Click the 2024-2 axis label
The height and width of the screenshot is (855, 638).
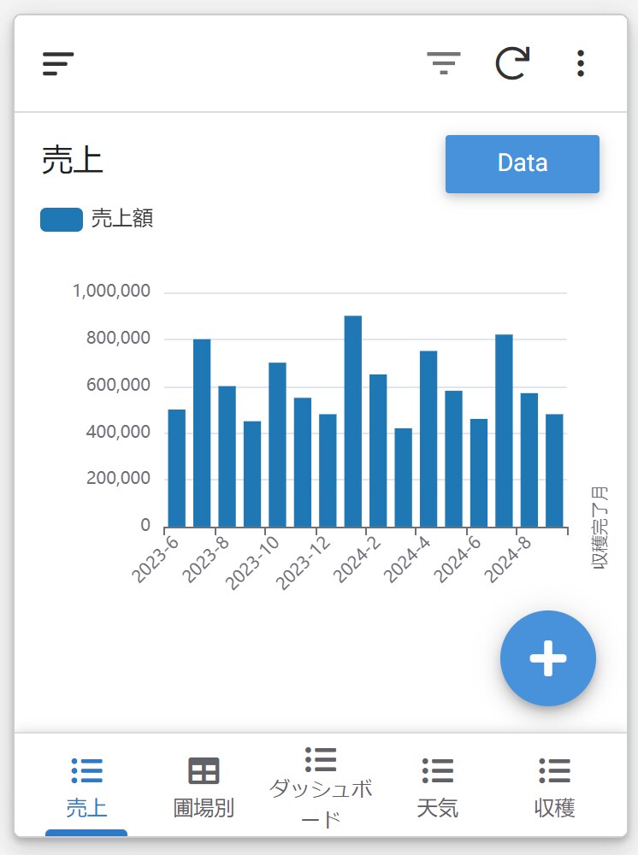[x=357, y=559]
